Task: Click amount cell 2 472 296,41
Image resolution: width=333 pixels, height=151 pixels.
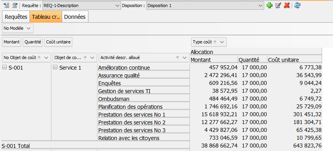Action: coord(214,75)
